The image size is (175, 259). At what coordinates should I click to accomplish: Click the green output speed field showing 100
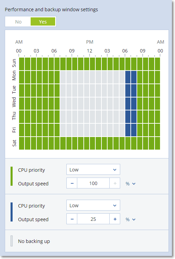tap(93, 183)
